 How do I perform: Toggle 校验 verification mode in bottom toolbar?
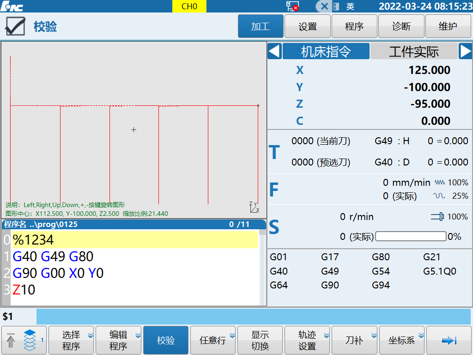coord(166,340)
